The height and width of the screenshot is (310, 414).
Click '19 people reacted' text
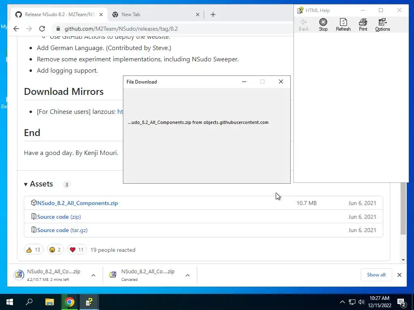pos(113,250)
